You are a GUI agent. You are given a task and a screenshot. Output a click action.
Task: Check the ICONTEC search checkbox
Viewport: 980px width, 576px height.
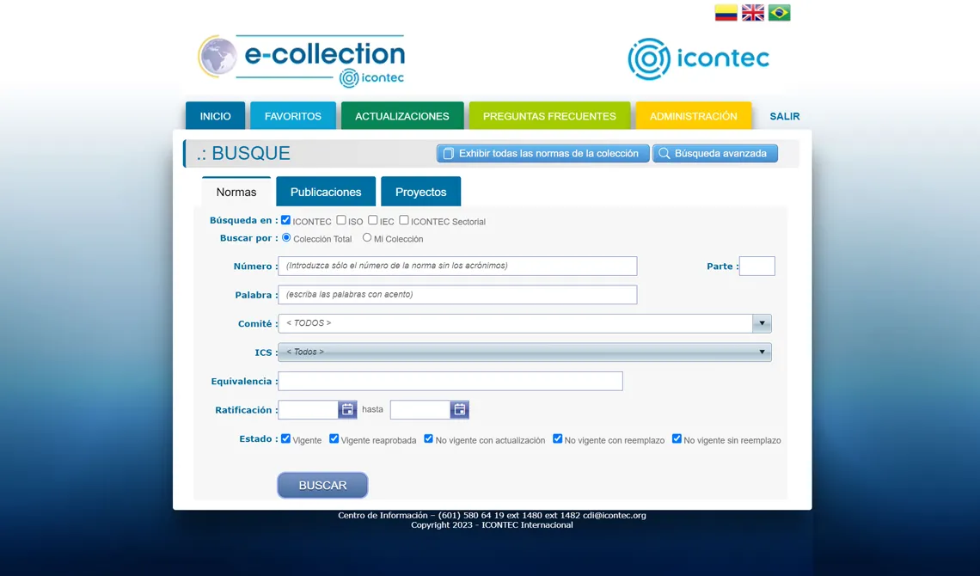[x=285, y=220]
